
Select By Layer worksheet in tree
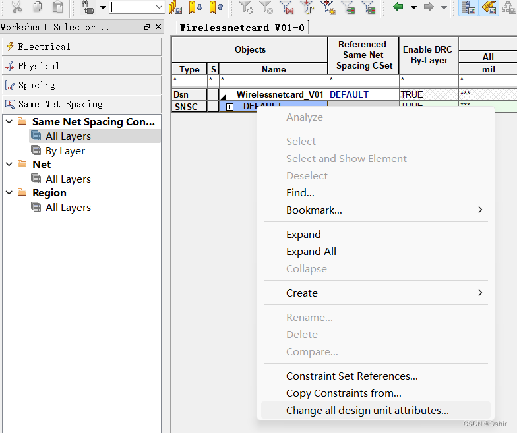click(x=65, y=150)
